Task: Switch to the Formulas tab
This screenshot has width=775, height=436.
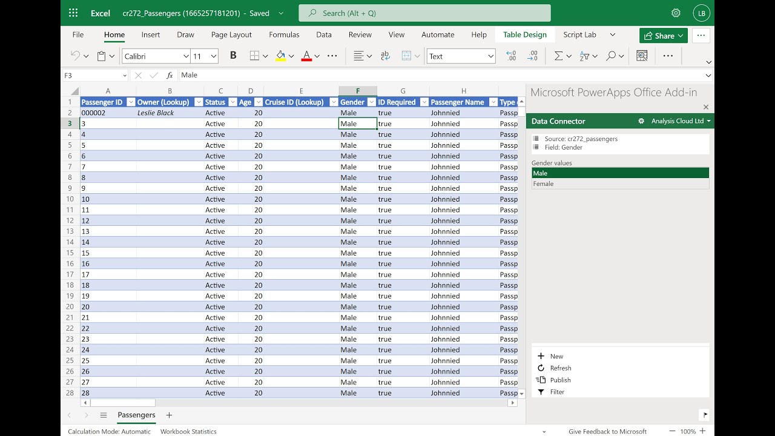Action: [x=284, y=35]
